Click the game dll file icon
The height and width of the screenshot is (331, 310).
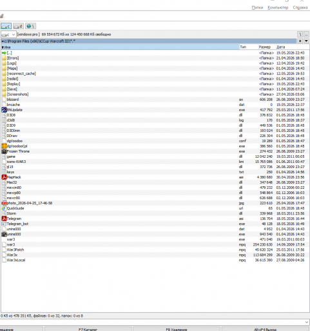[4, 156]
